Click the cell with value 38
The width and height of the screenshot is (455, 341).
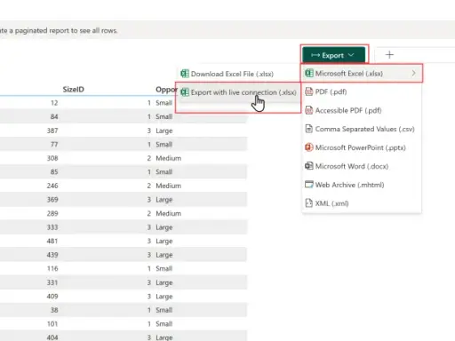coord(54,310)
